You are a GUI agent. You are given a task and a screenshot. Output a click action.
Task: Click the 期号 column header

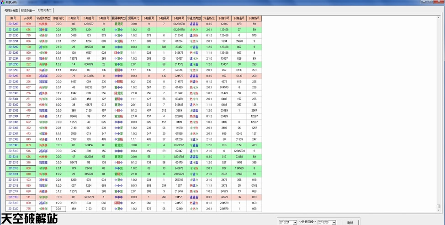(13, 18)
